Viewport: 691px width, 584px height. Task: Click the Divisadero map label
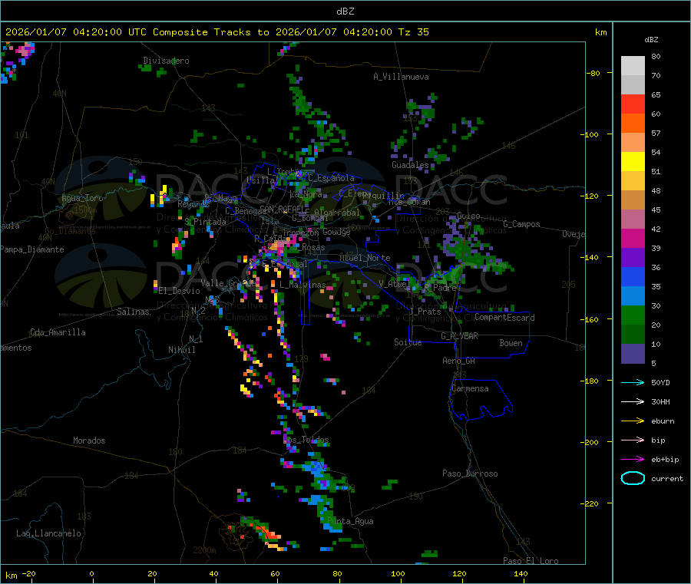(166, 61)
